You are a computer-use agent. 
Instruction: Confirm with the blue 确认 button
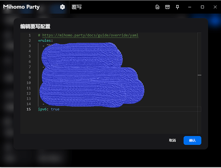click(x=192, y=140)
